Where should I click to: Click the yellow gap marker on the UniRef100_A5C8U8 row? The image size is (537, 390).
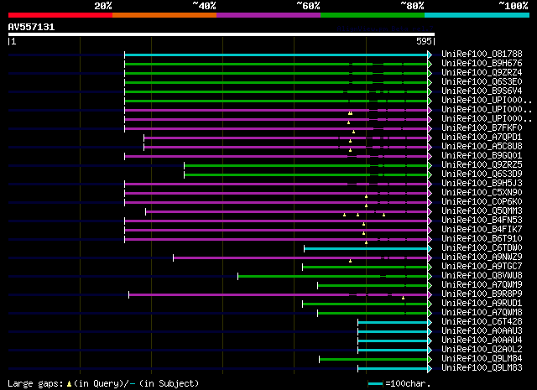click(x=351, y=150)
